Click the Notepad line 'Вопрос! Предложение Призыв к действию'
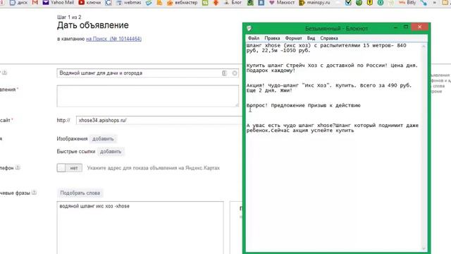 [x=304, y=105]
